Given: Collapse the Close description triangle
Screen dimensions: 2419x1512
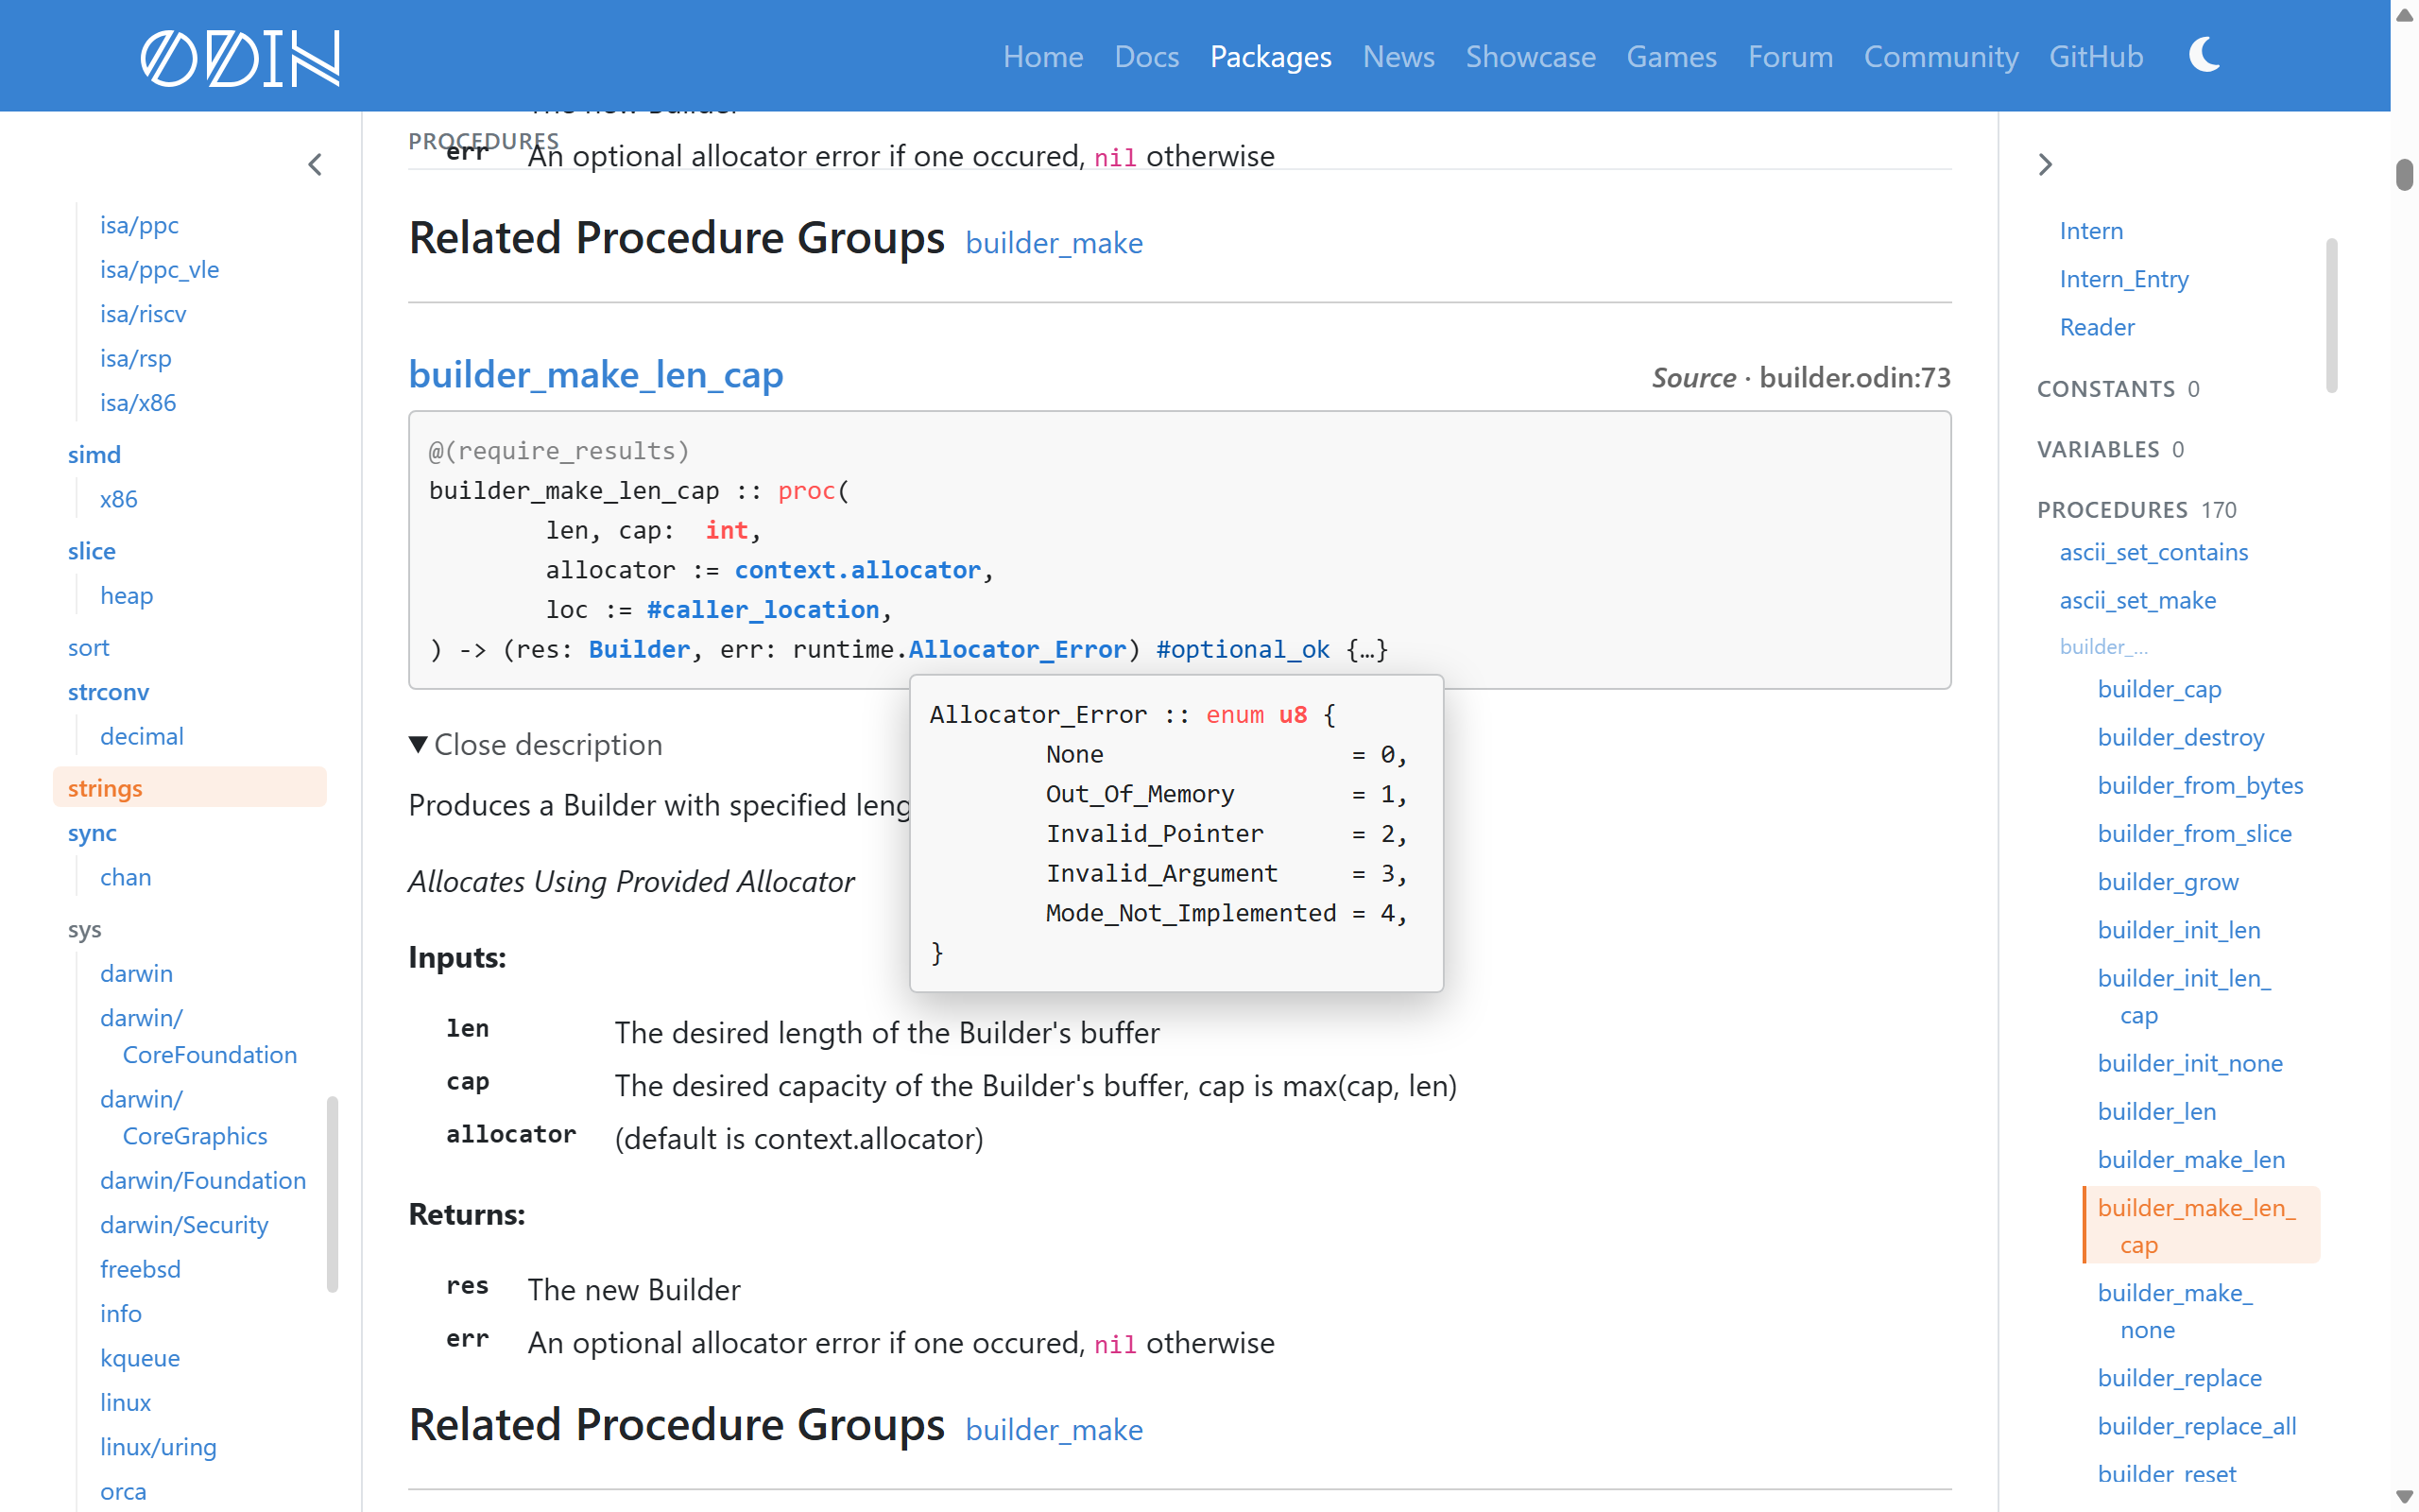Looking at the screenshot, I should coord(419,745).
